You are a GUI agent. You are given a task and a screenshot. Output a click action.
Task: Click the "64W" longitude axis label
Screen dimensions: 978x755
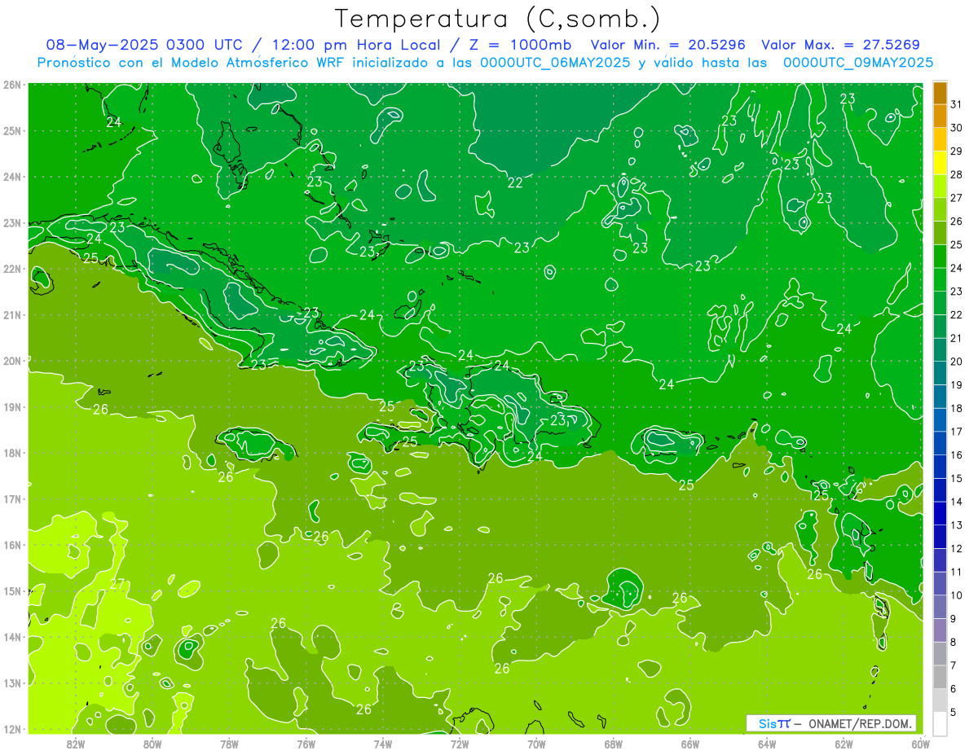click(767, 744)
